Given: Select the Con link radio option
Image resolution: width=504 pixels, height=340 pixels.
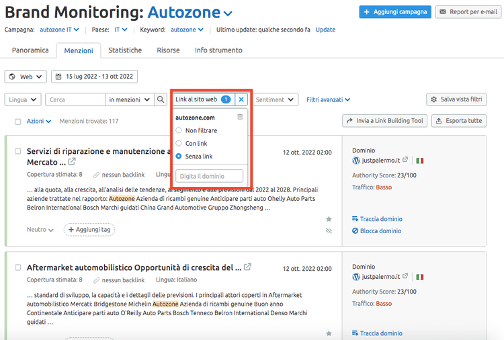Looking at the screenshot, I should (179, 143).
